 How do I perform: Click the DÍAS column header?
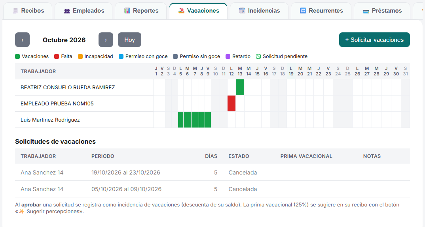(x=211, y=156)
